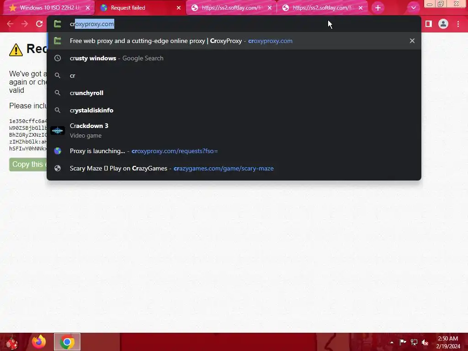The image size is (468, 351).
Task: Click the crazygames.com/game/scary-maze URL text
Action: (x=223, y=168)
